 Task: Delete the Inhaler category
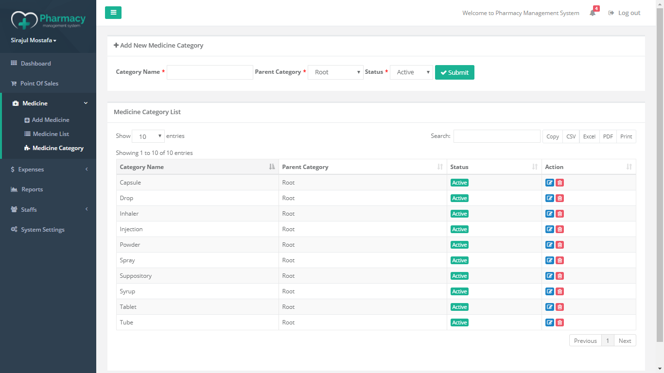(559, 214)
